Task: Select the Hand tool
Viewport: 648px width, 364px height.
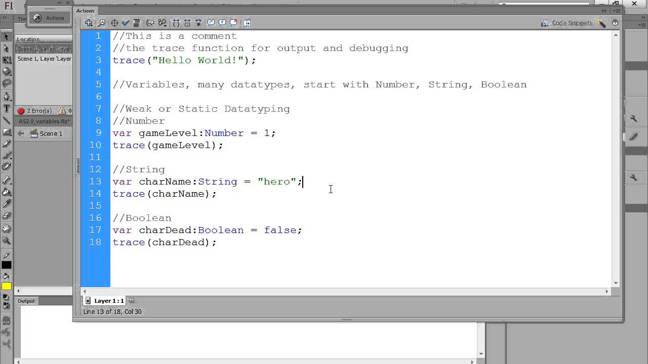Action: click(7, 229)
